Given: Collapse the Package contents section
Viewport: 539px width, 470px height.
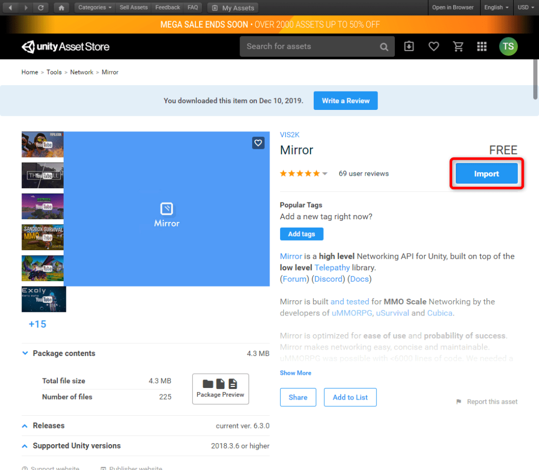Looking at the screenshot, I should [x=25, y=353].
